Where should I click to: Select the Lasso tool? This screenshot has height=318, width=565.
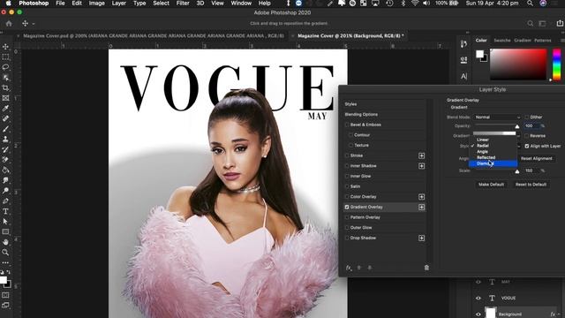pos(5,67)
